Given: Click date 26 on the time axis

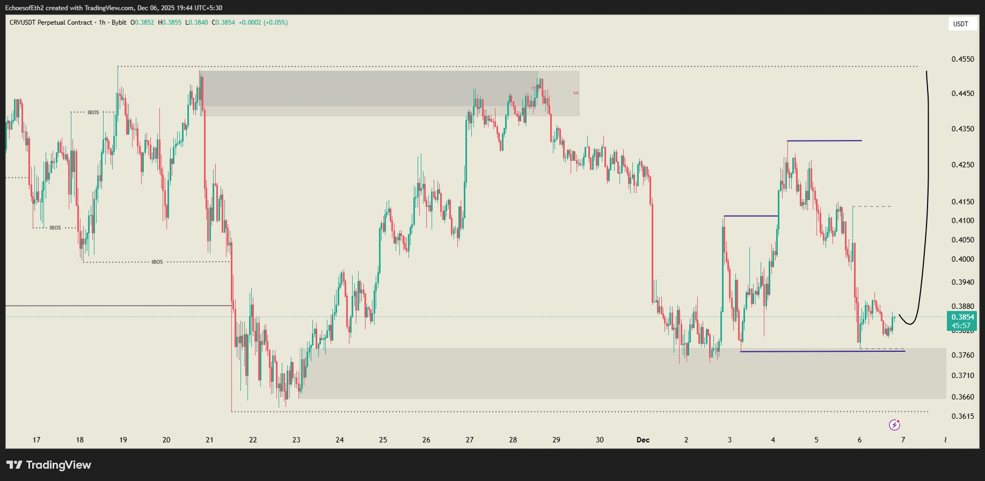Looking at the screenshot, I should point(426,440).
